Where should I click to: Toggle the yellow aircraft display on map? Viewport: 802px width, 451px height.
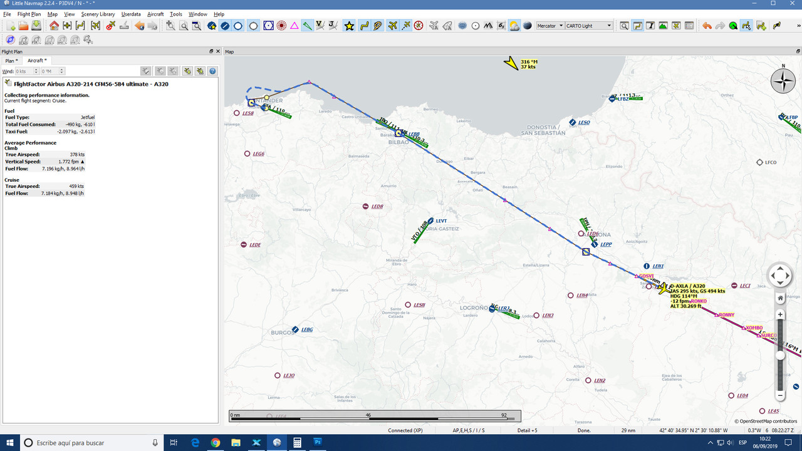tap(392, 26)
